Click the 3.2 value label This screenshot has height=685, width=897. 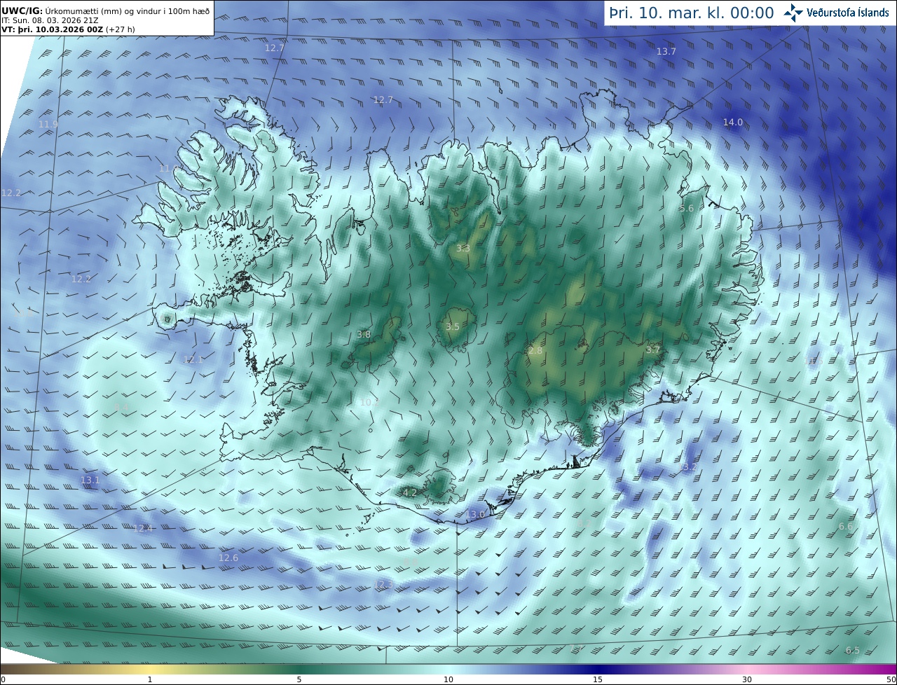coord(689,467)
